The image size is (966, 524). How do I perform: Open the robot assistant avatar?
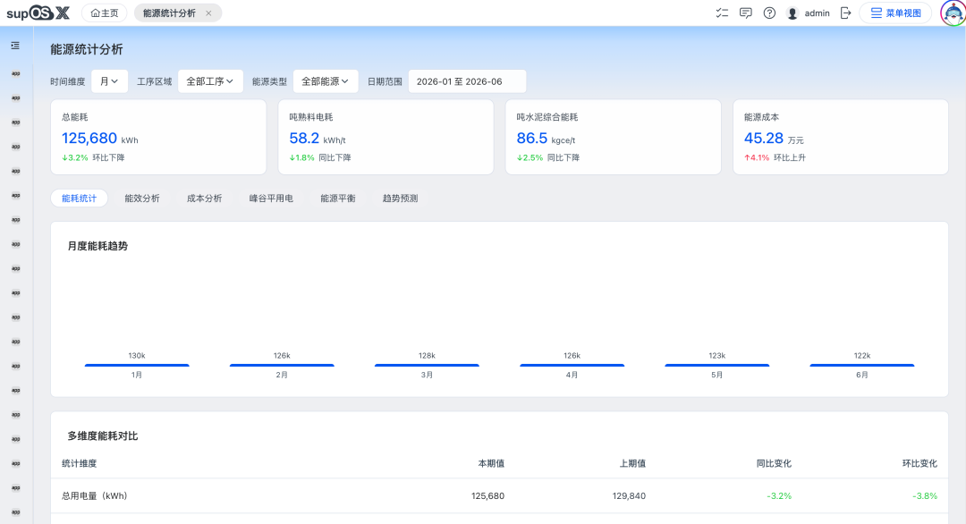pyautogui.click(x=953, y=13)
